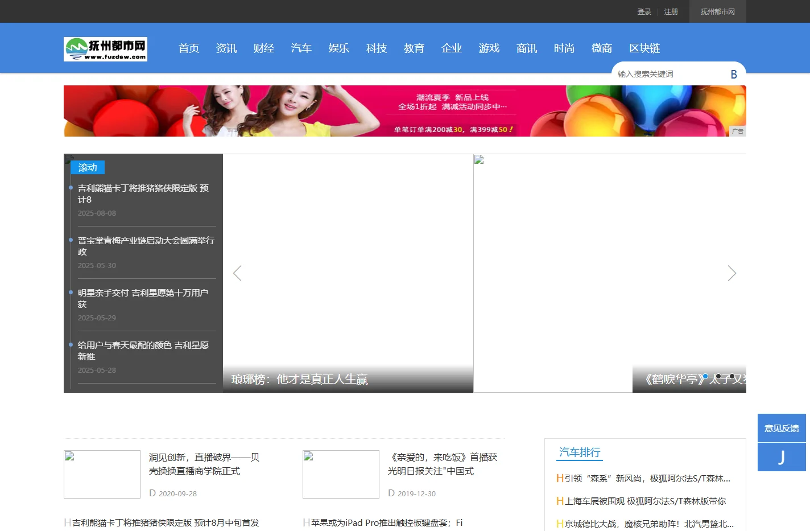
Task: Click date 2025-05-28 in scroll list
Action: click(97, 370)
